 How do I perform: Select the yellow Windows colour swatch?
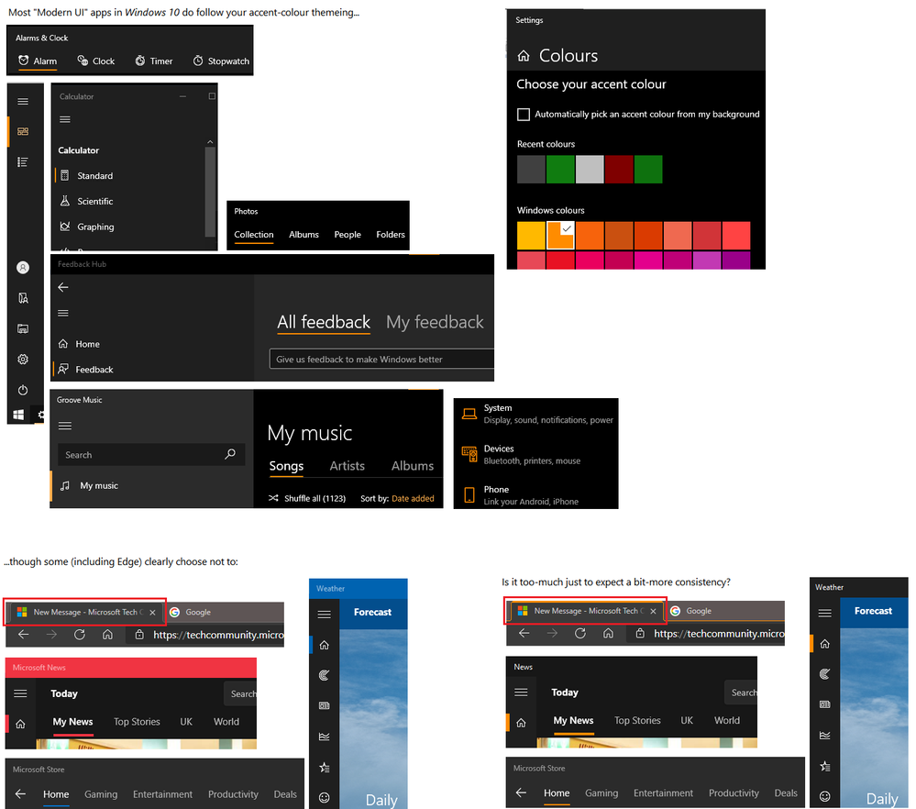(531, 236)
